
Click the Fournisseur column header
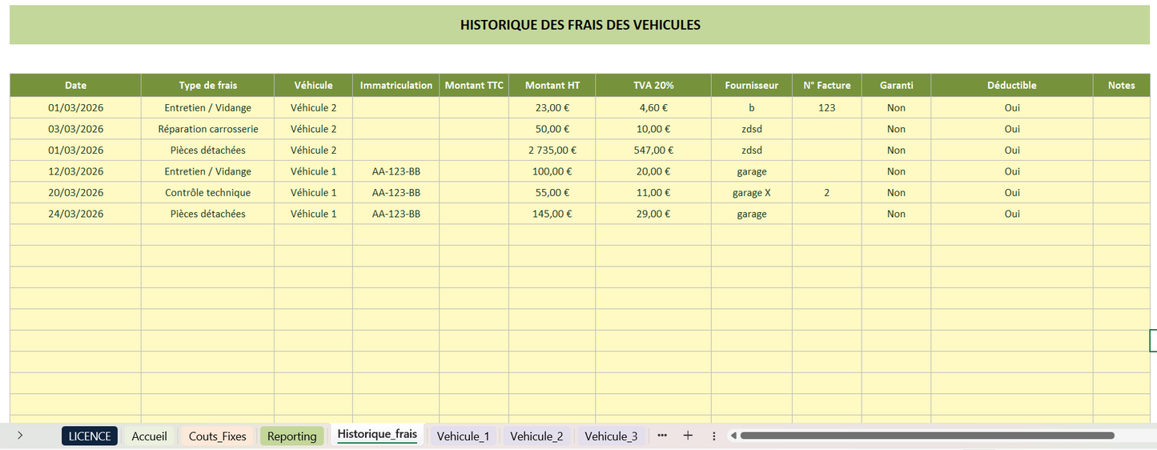pos(752,85)
